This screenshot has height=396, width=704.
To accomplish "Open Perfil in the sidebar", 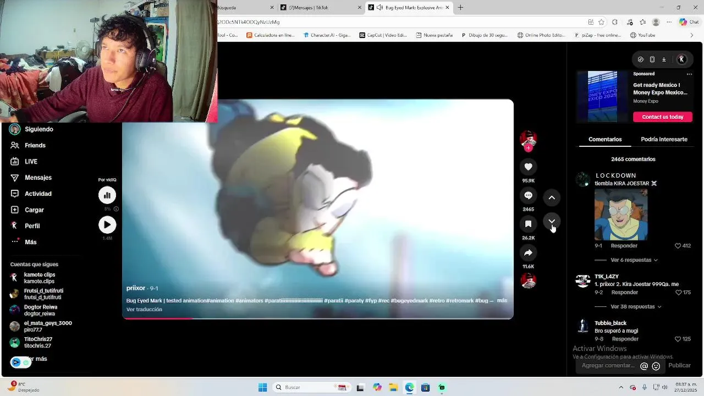I will click(25, 226).
